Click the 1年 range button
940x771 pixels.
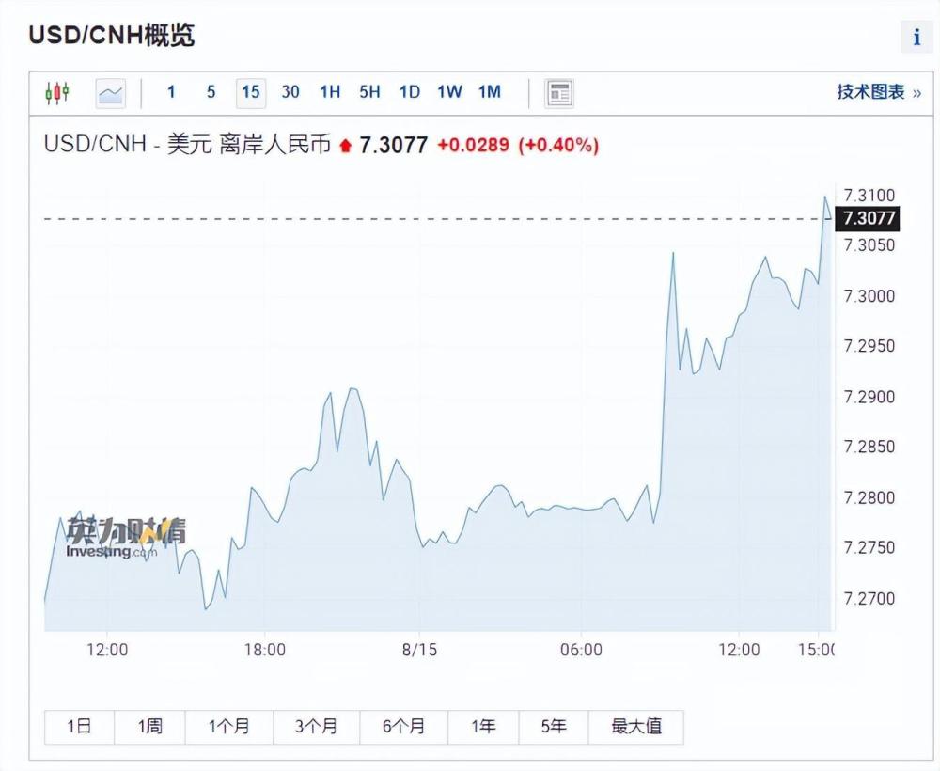tap(483, 727)
